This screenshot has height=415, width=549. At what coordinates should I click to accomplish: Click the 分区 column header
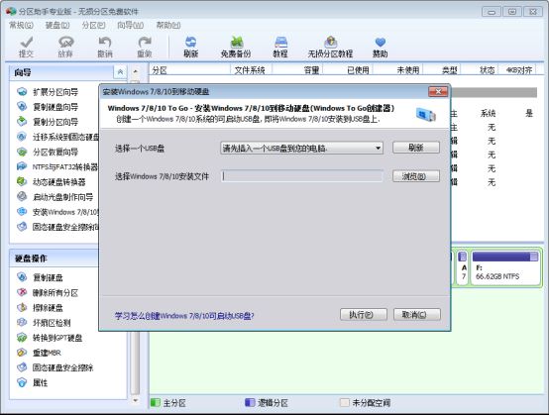point(189,70)
